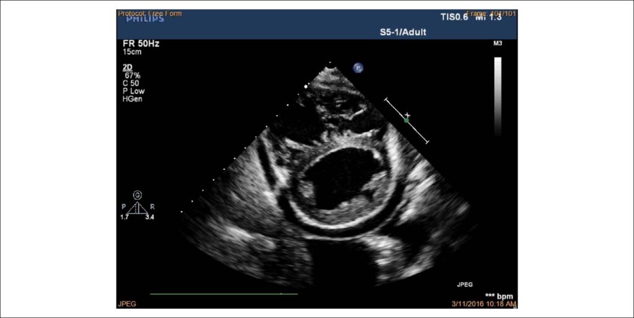This screenshot has height=318, width=634.
Task: Click the '3/11/2016 10:18 AM' timestamp
Action: [484, 304]
